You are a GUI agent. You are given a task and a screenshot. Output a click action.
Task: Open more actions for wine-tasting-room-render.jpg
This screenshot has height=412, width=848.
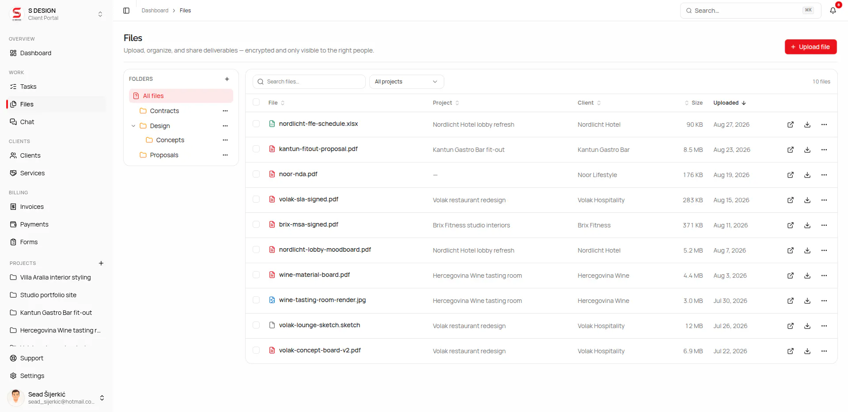[x=824, y=301]
